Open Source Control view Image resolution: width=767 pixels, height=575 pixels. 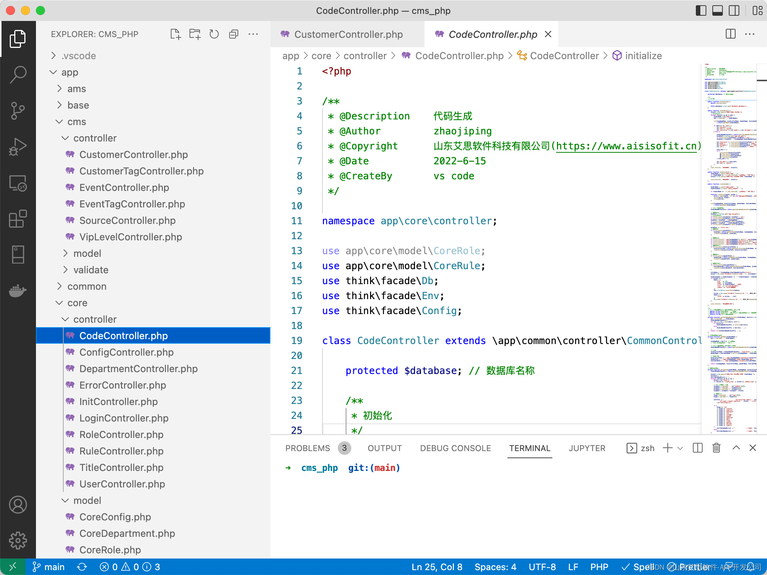pos(18,110)
